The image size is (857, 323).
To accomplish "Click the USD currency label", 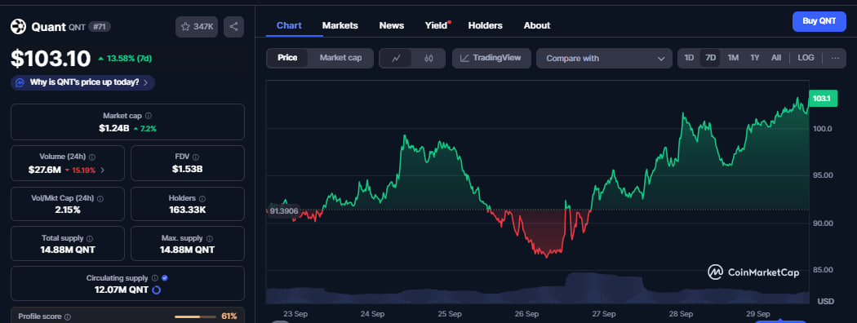I will point(825,302).
